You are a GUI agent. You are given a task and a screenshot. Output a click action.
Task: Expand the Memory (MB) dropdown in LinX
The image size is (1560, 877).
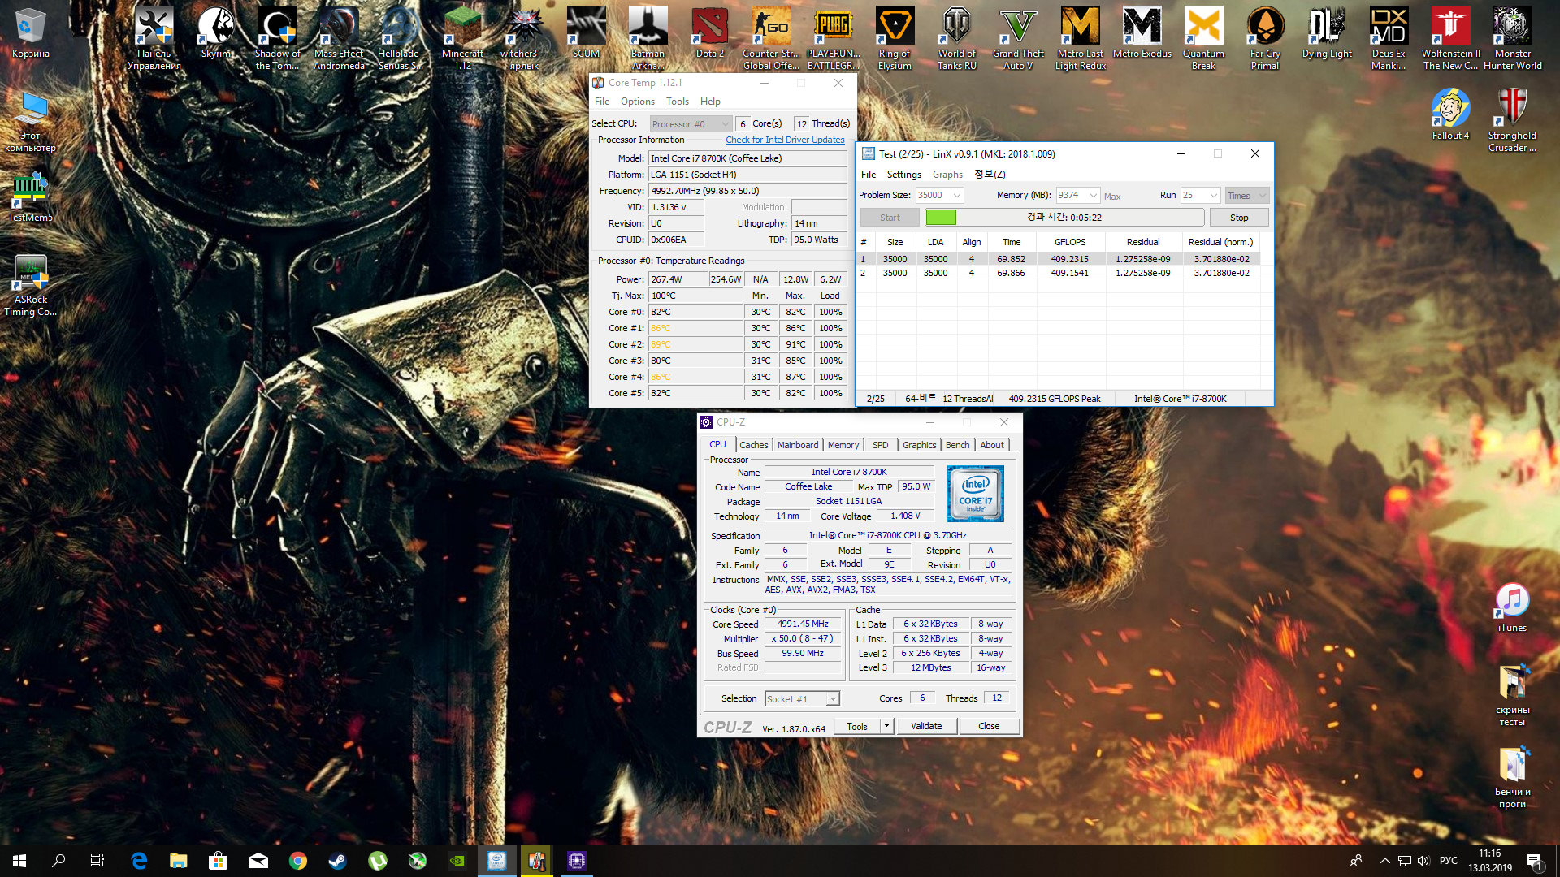[1094, 196]
